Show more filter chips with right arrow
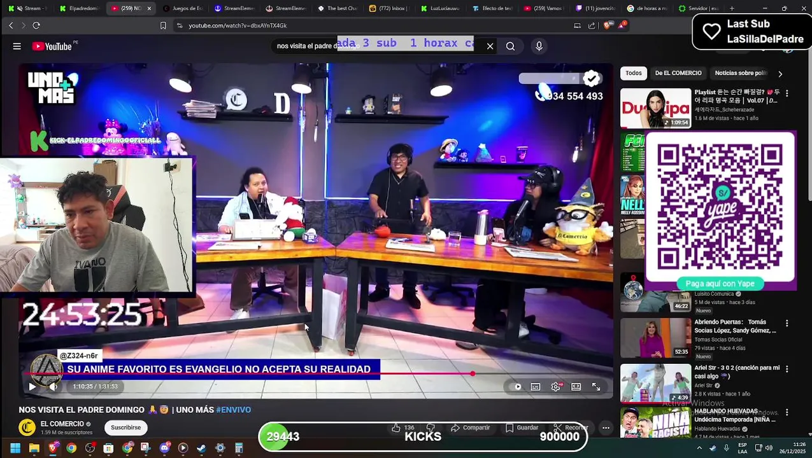The image size is (812, 458). point(780,74)
